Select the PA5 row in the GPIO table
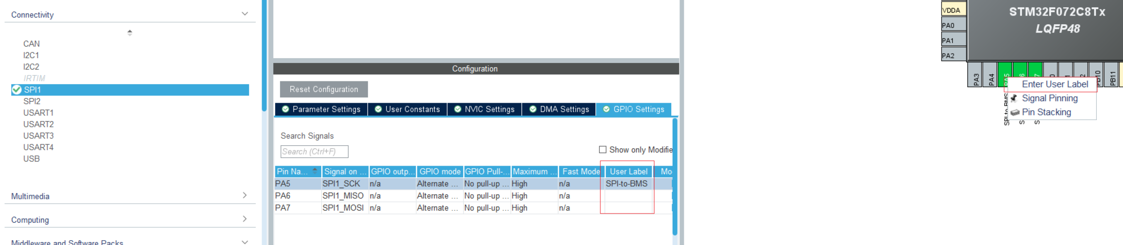The width and height of the screenshot is (1123, 245). (473, 184)
